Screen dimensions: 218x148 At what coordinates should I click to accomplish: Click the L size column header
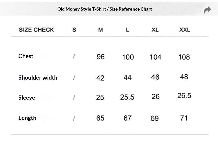pos(127,30)
